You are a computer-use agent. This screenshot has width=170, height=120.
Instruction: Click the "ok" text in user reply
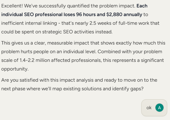click(149, 108)
